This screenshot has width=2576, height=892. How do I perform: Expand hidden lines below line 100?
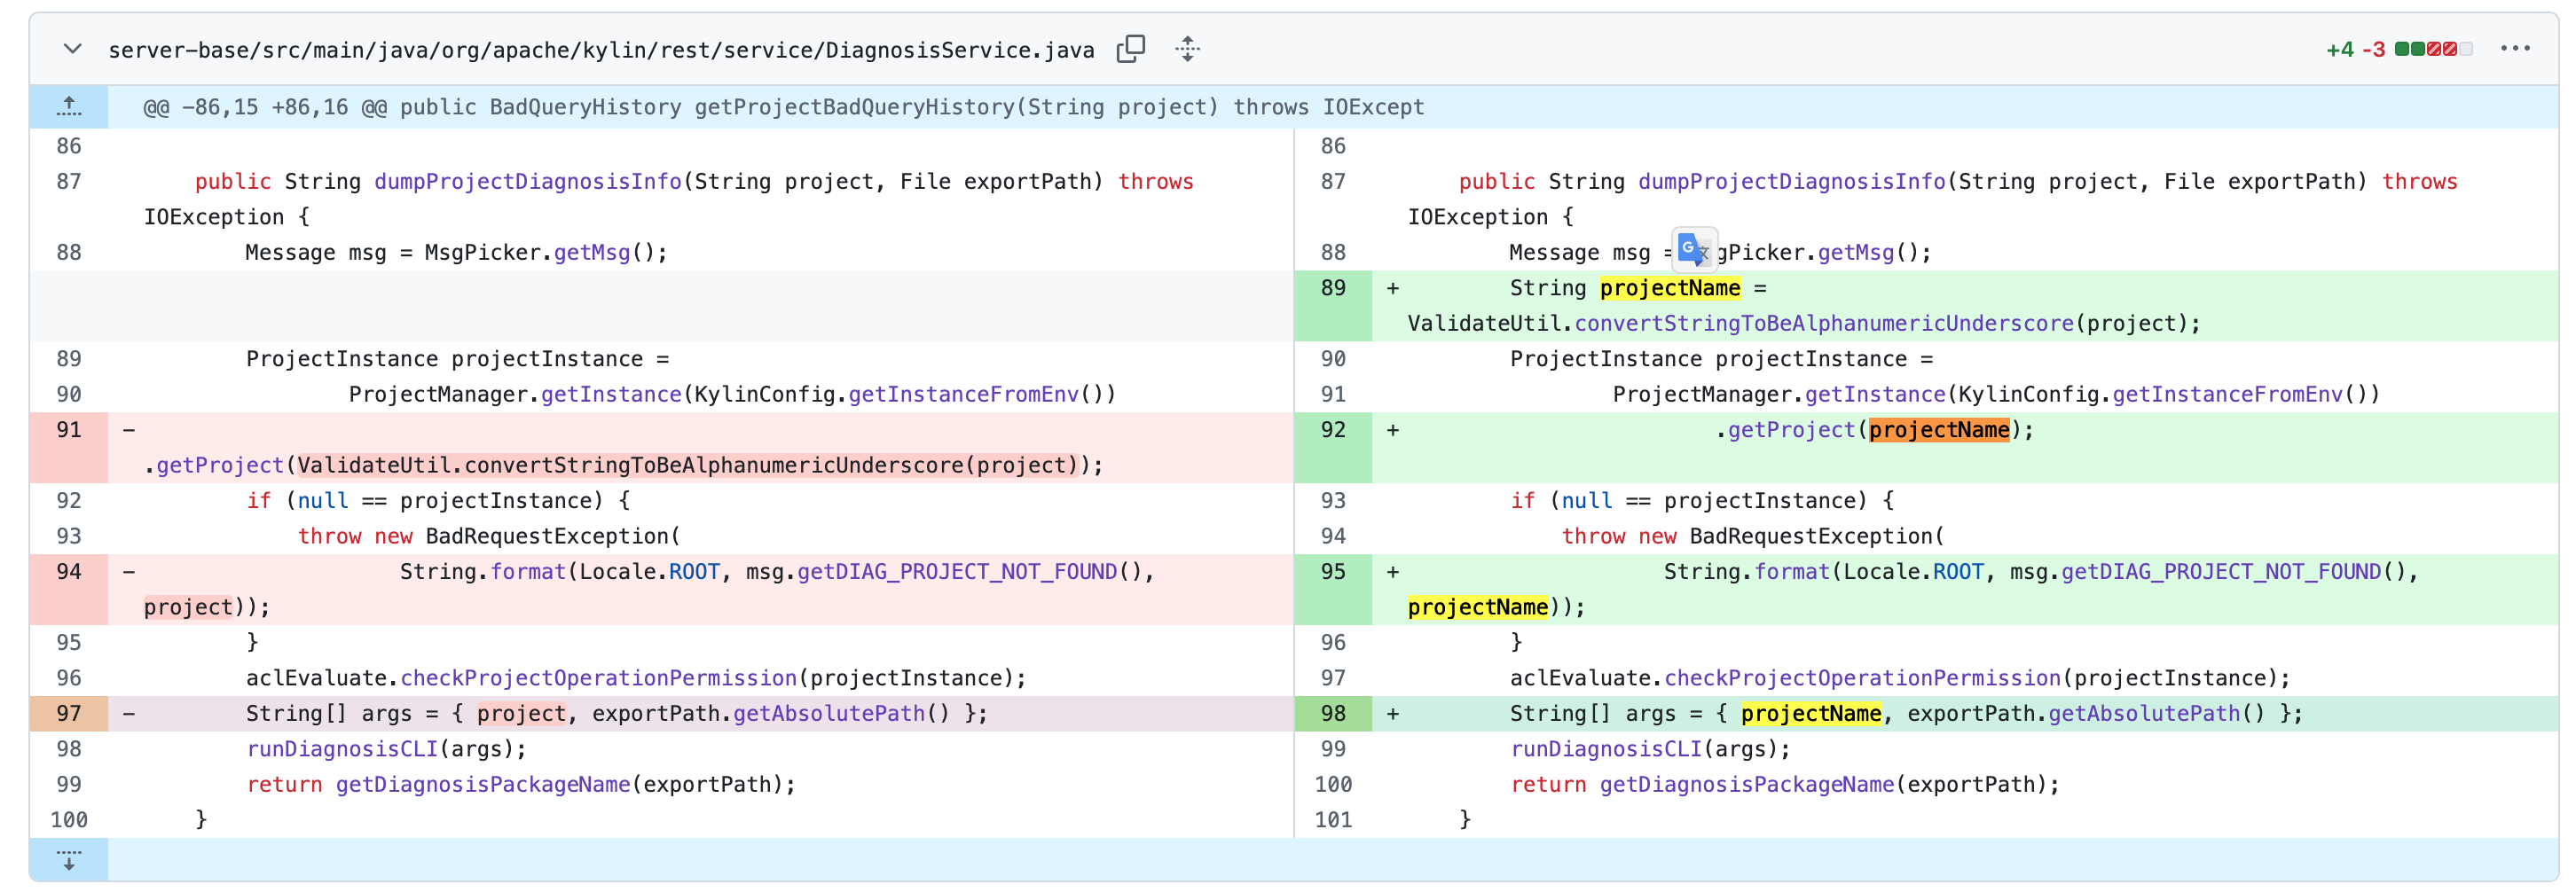(x=69, y=860)
